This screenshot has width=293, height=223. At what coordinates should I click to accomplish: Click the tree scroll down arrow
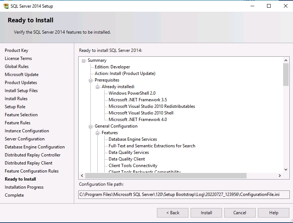tap(286, 169)
